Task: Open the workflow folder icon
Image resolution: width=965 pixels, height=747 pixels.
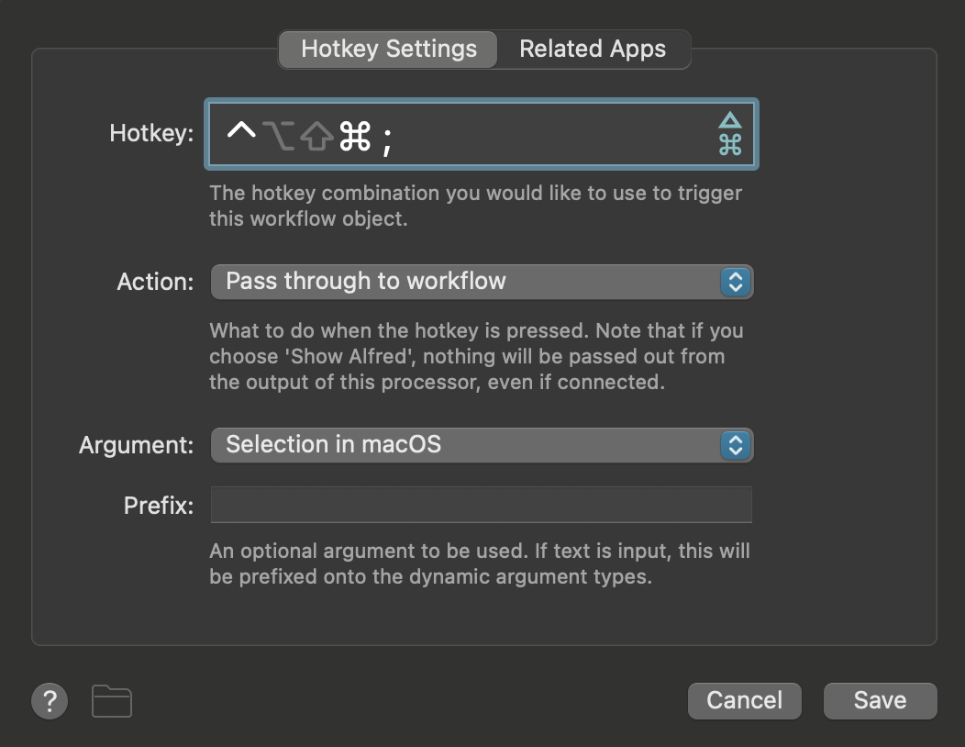Action: [111, 701]
